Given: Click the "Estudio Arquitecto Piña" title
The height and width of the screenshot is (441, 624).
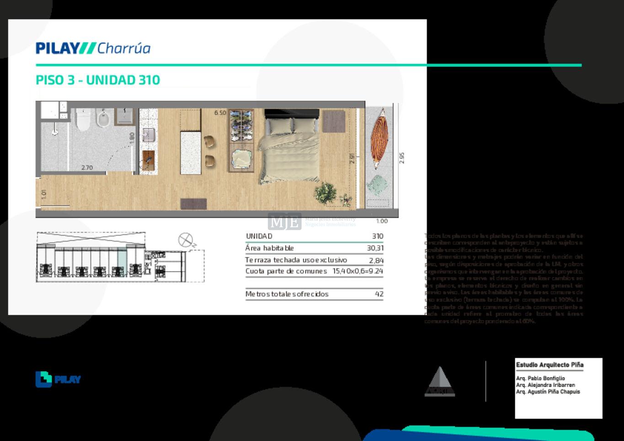Looking at the screenshot, I should click(550, 365).
